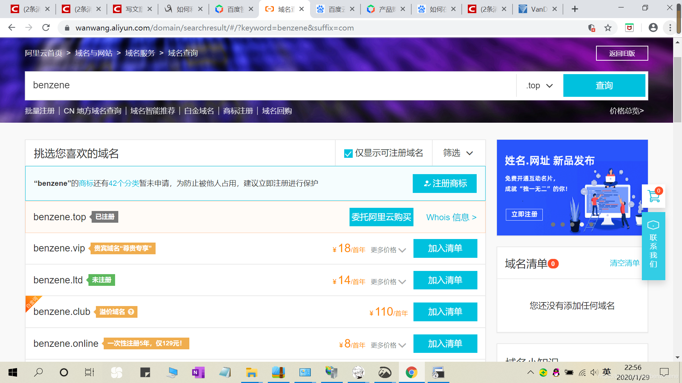This screenshot has height=383, width=682.
Task: Open the .top suffix dropdown
Action: coord(538,85)
